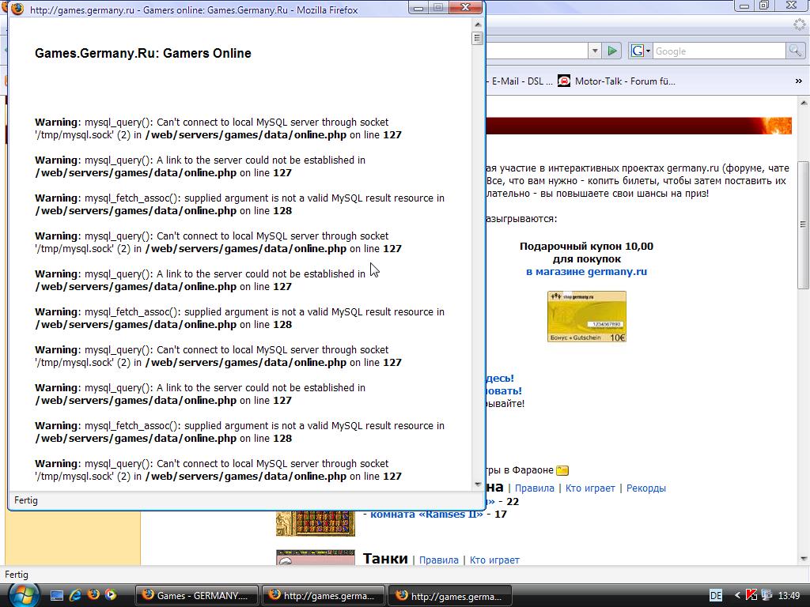810x607 pixels.
Task: Switch to Games - GERMANY taskbar window
Action: click(x=198, y=595)
